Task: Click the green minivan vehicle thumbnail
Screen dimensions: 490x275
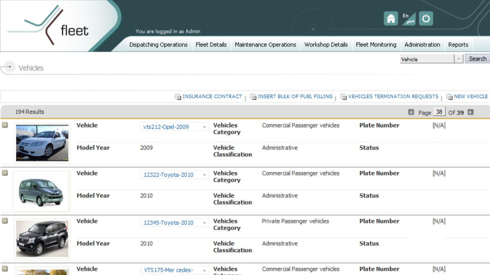Action: 41,191
